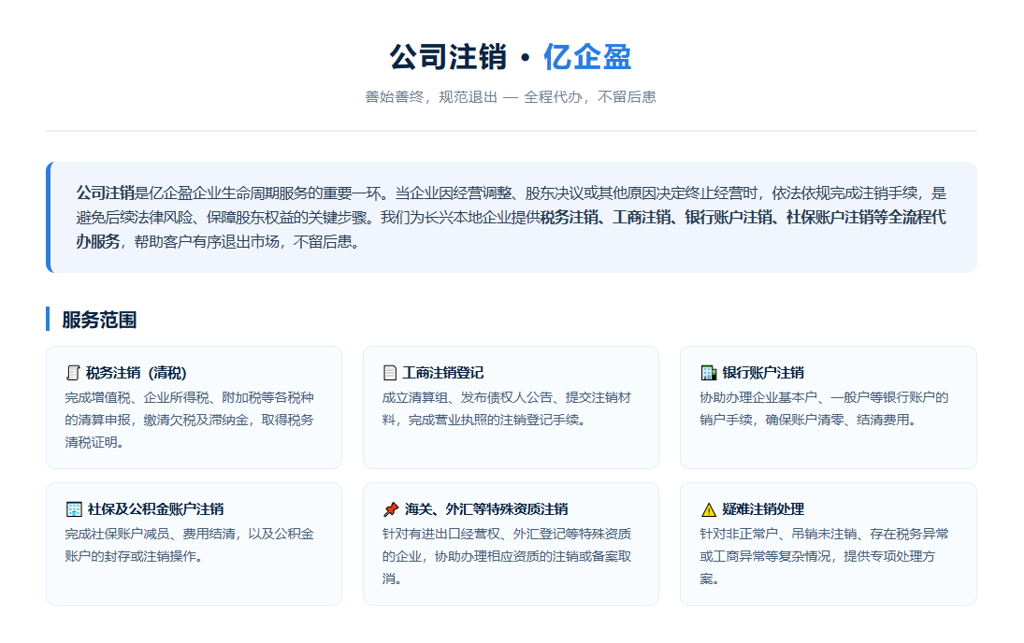Click the description starting 协助办理企业基本户
1024x643 pixels.
coord(824,408)
